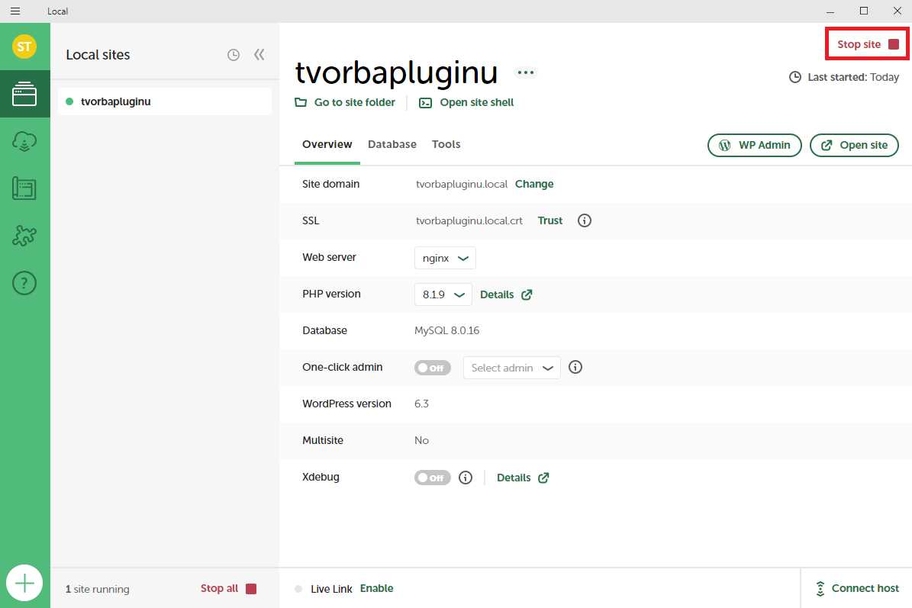This screenshot has width=912, height=608.
Task: Toggle One-click admin on
Action: [x=432, y=367]
